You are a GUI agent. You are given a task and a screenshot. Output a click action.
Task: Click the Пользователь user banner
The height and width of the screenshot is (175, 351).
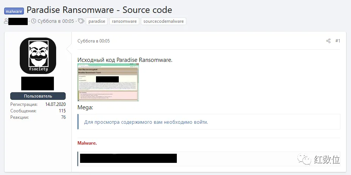pyautogui.click(x=38, y=96)
